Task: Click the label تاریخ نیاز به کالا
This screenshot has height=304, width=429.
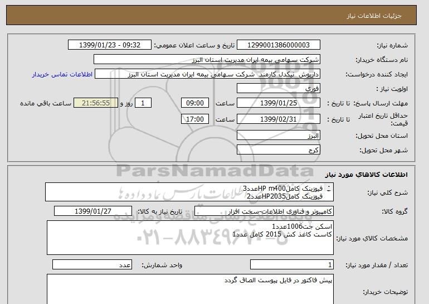Action: (x=160, y=211)
